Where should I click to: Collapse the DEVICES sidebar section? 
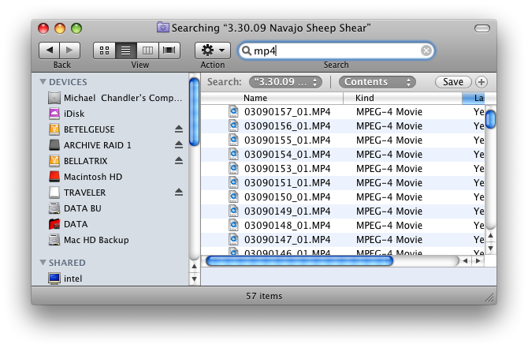[43, 82]
